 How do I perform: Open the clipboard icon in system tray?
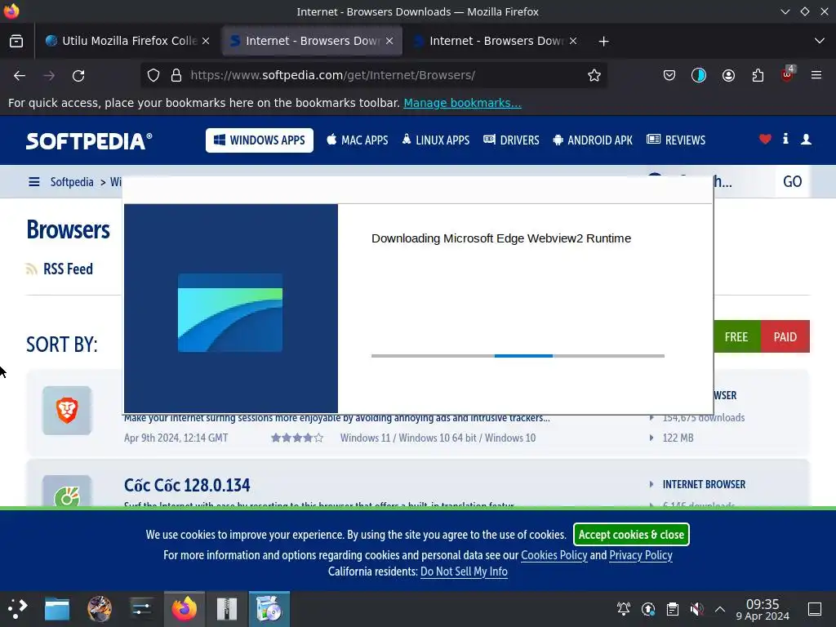pos(673,609)
